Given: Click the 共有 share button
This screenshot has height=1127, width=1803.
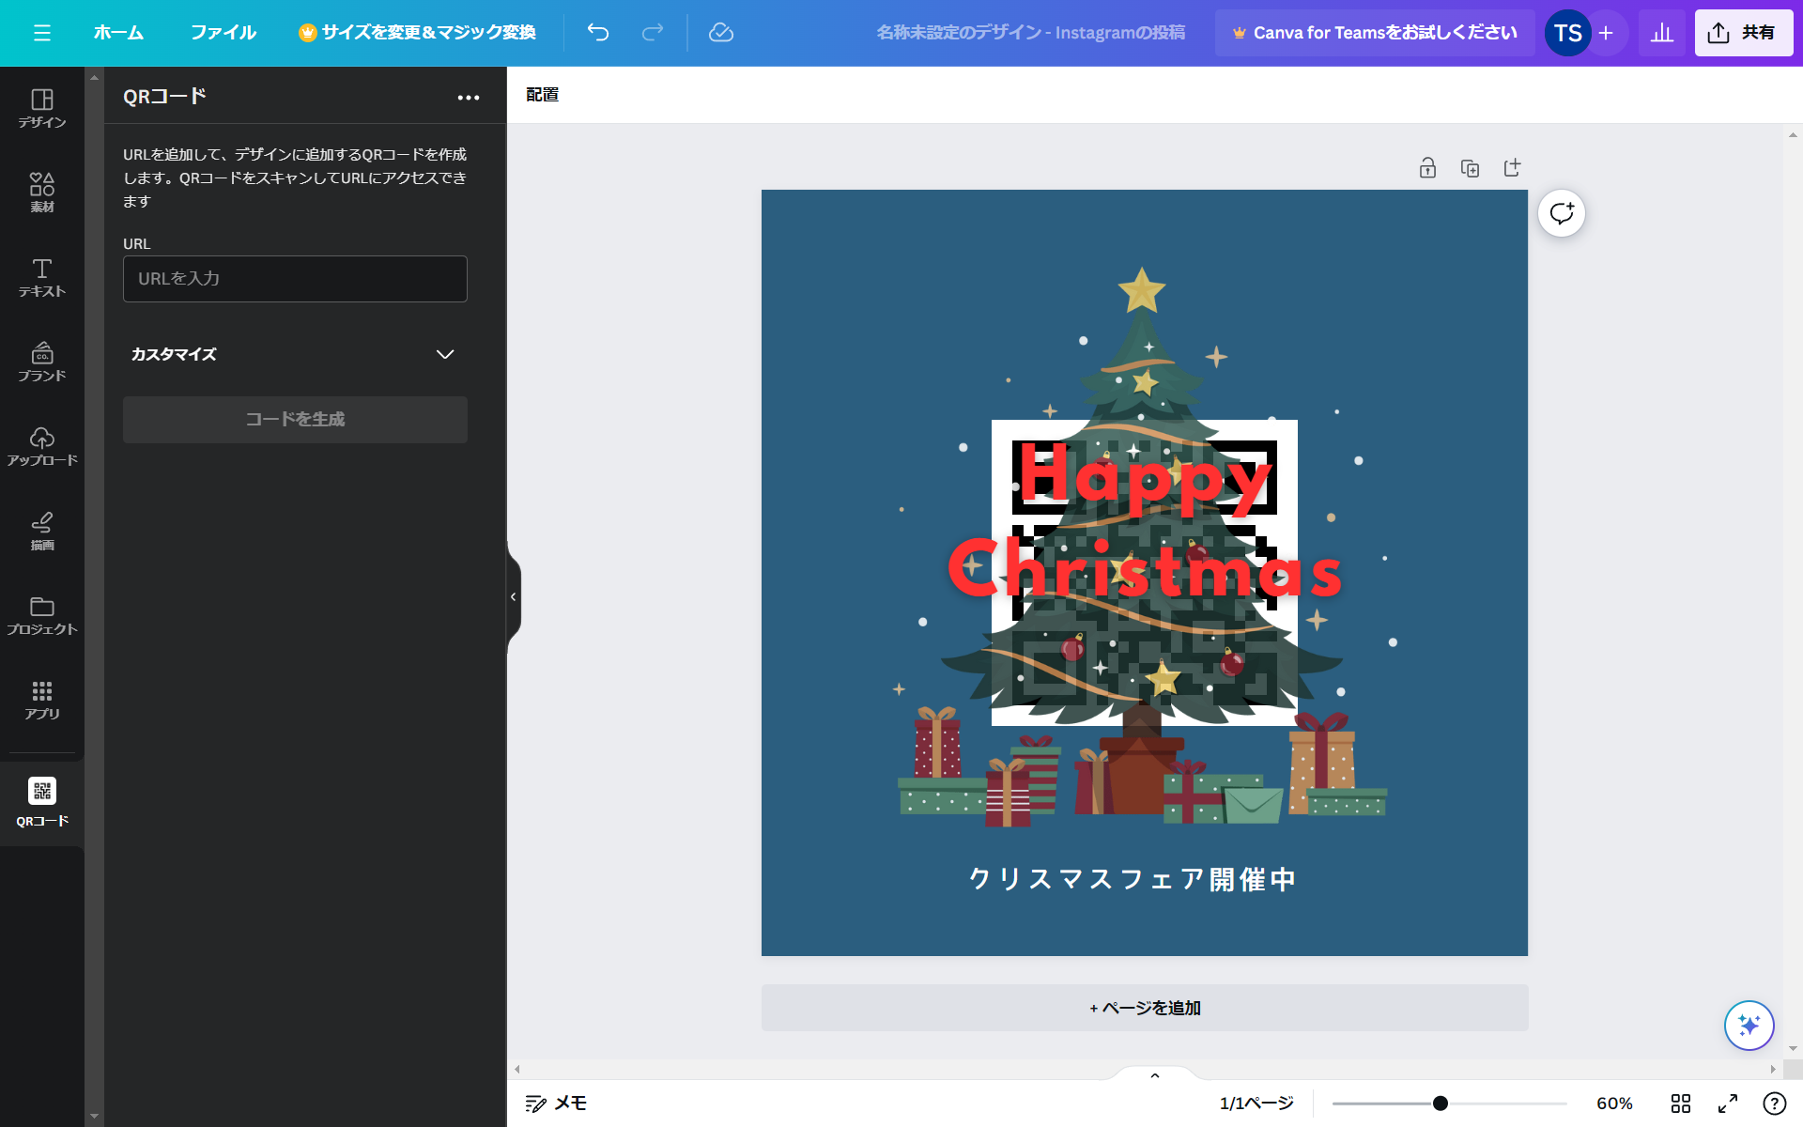Looking at the screenshot, I should pos(1743,33).
